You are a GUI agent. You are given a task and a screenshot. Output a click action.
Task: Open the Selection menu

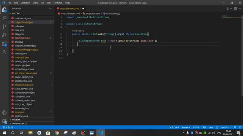click(25, 3)
